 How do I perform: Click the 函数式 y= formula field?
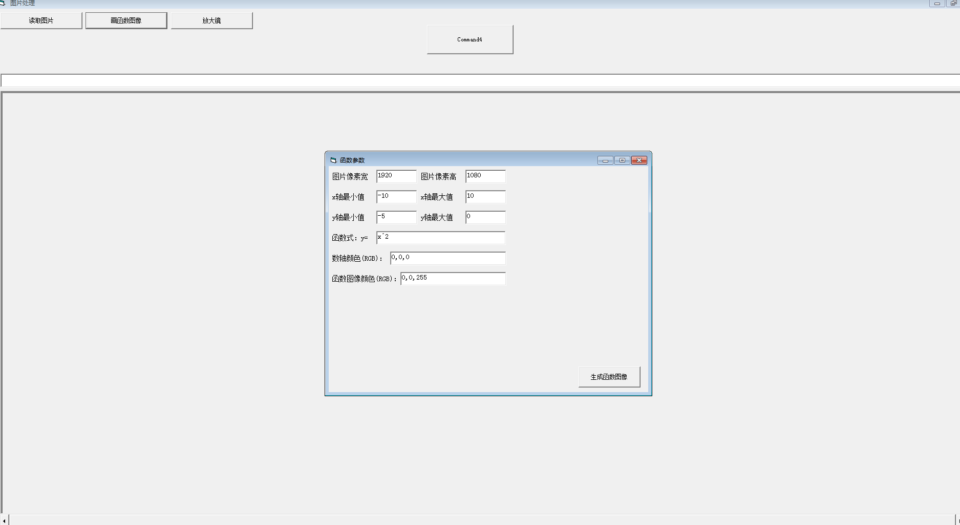tap(441, 238)
